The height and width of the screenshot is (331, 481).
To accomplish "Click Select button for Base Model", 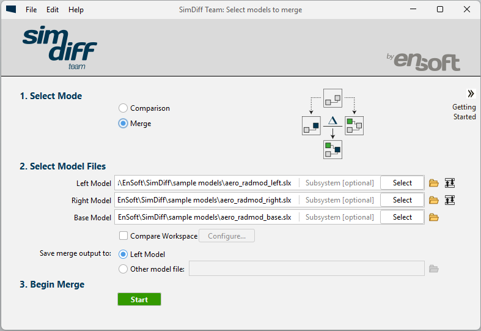I will click(402, 217).
